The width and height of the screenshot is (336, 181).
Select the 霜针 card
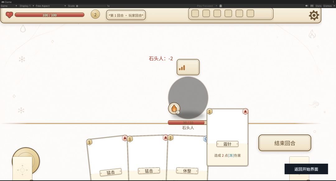227,137
